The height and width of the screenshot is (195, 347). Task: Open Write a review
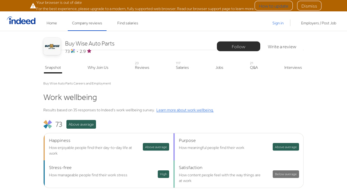282,46
